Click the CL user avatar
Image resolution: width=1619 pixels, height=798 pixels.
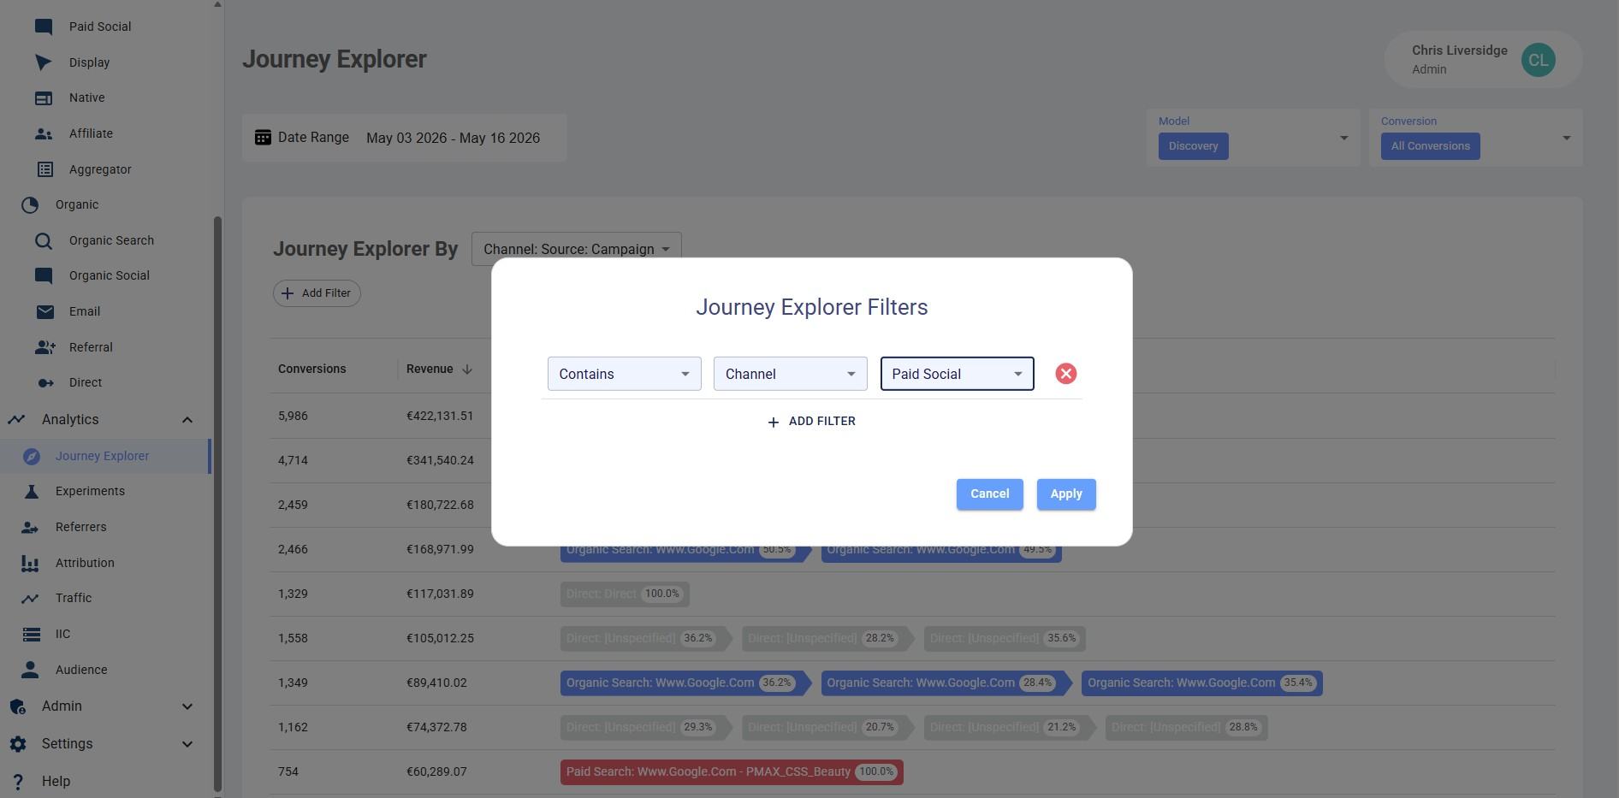pyautogui.click(x=1538, y=60)
